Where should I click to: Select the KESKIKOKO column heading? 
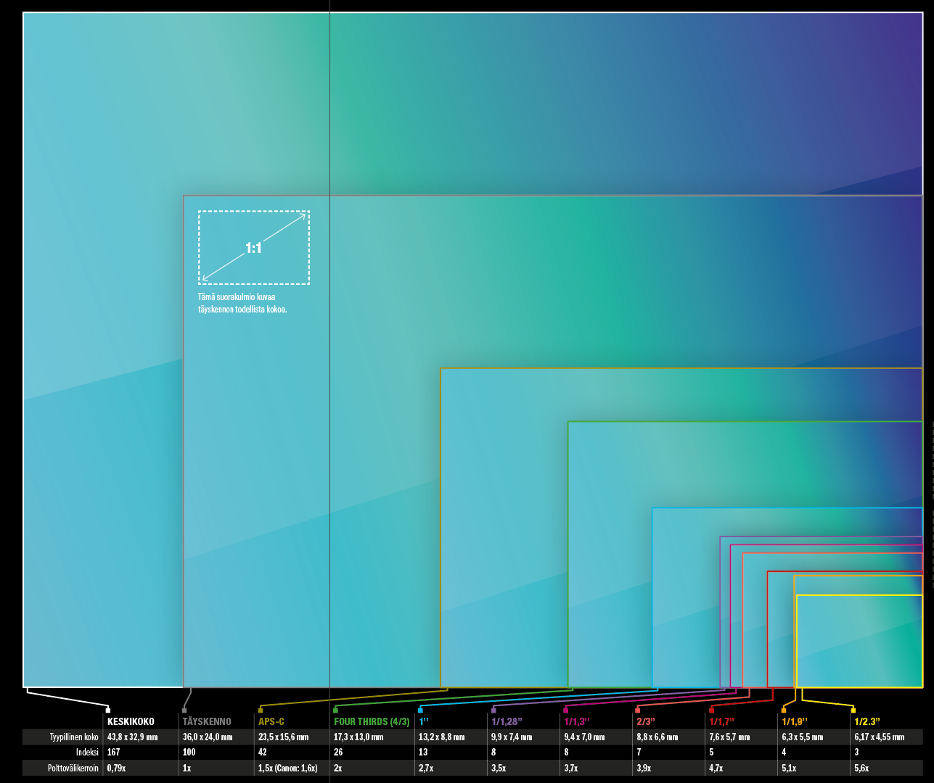(131, 721)
